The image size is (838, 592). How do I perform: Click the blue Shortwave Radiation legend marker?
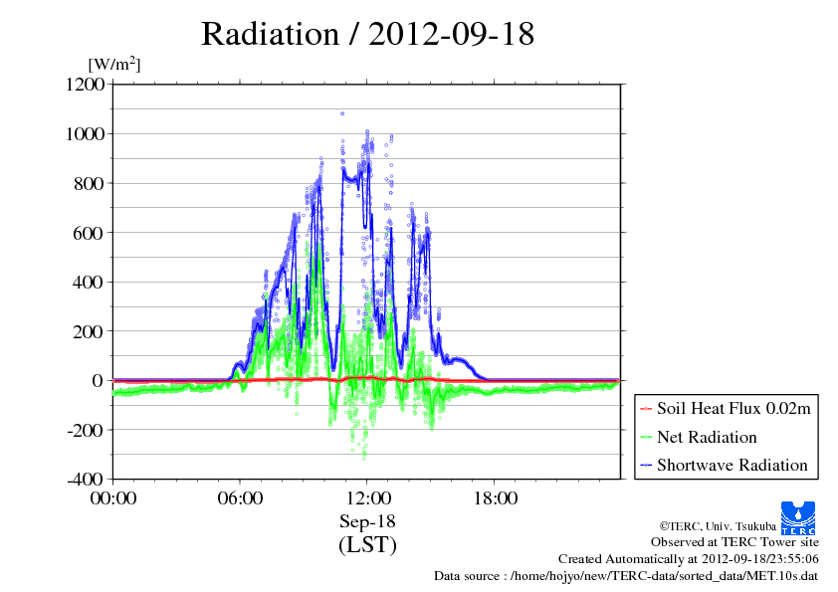point(646,466)
